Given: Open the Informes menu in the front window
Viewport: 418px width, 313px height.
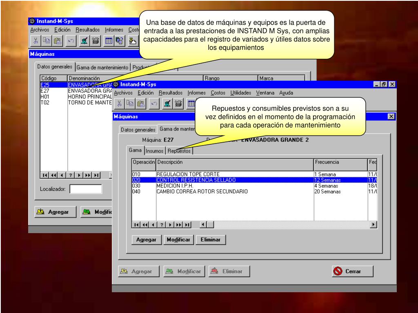Looking at the screenshot, I should tap(196, 93).
